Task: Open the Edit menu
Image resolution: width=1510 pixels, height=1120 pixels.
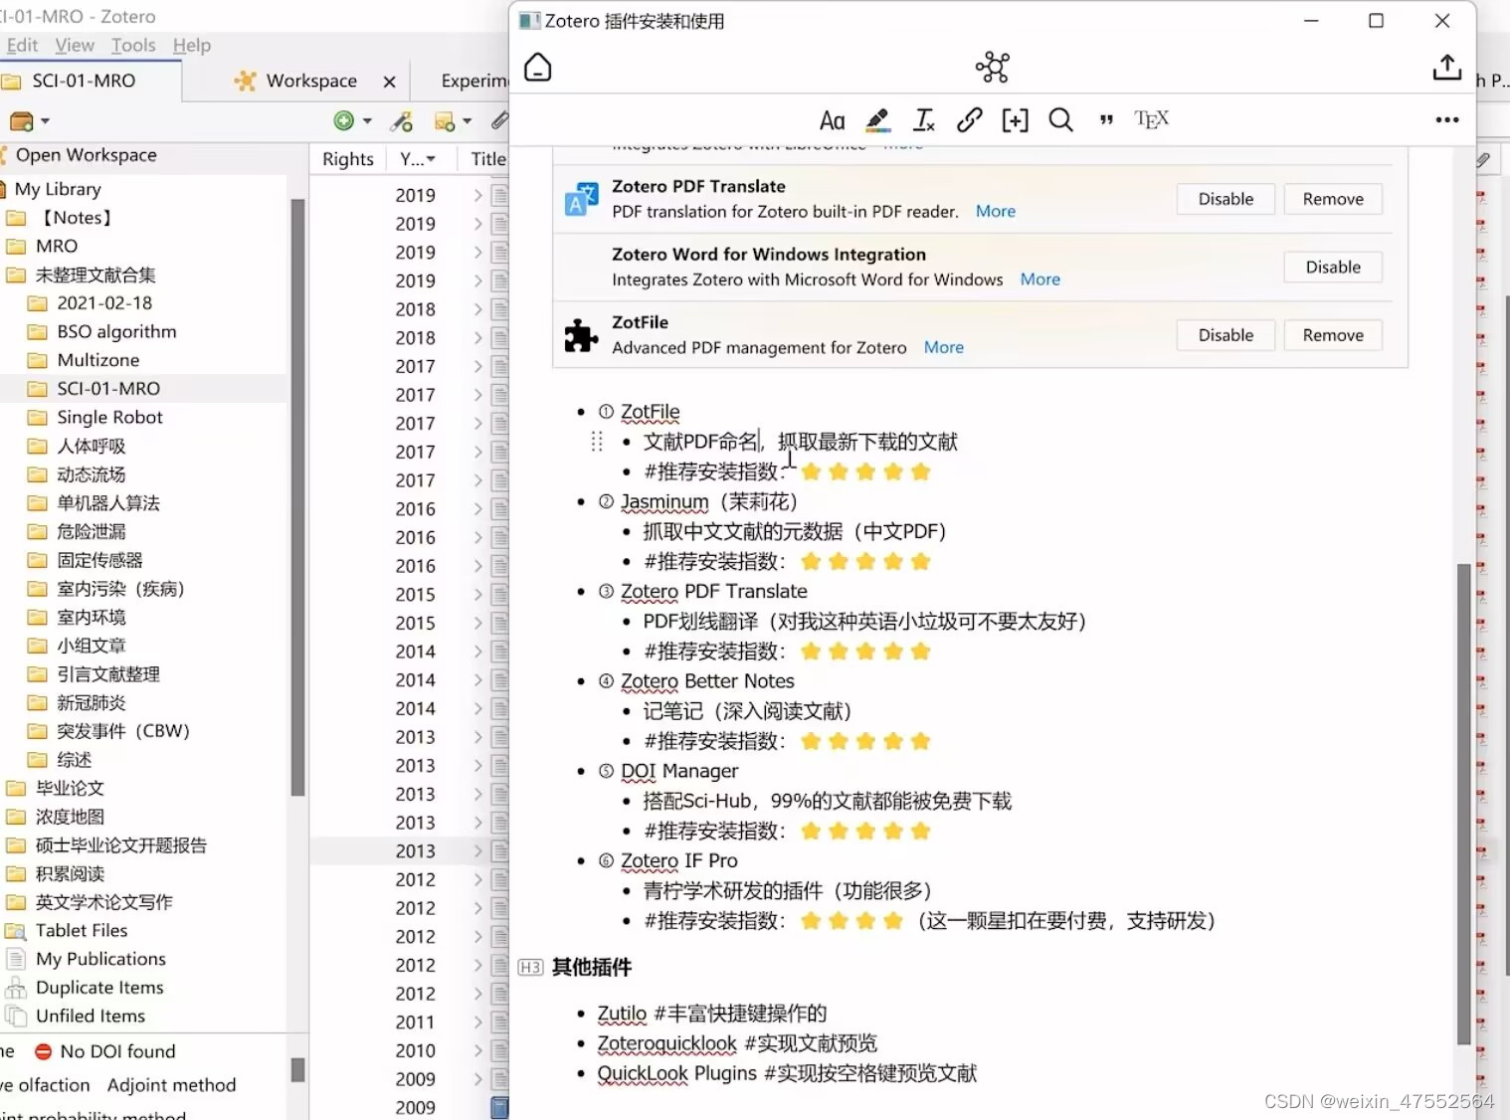Action: [21, 45]
